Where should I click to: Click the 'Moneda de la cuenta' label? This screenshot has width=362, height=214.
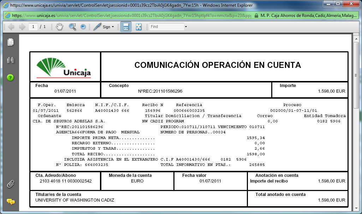pos(130,175)
